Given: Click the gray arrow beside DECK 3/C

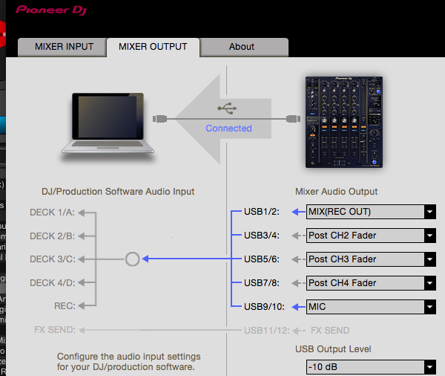Looking at the screenshot, I should (x=85, y=259).
